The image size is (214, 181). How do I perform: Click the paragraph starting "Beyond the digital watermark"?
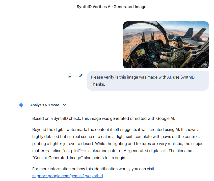click(x=119, y=143)
